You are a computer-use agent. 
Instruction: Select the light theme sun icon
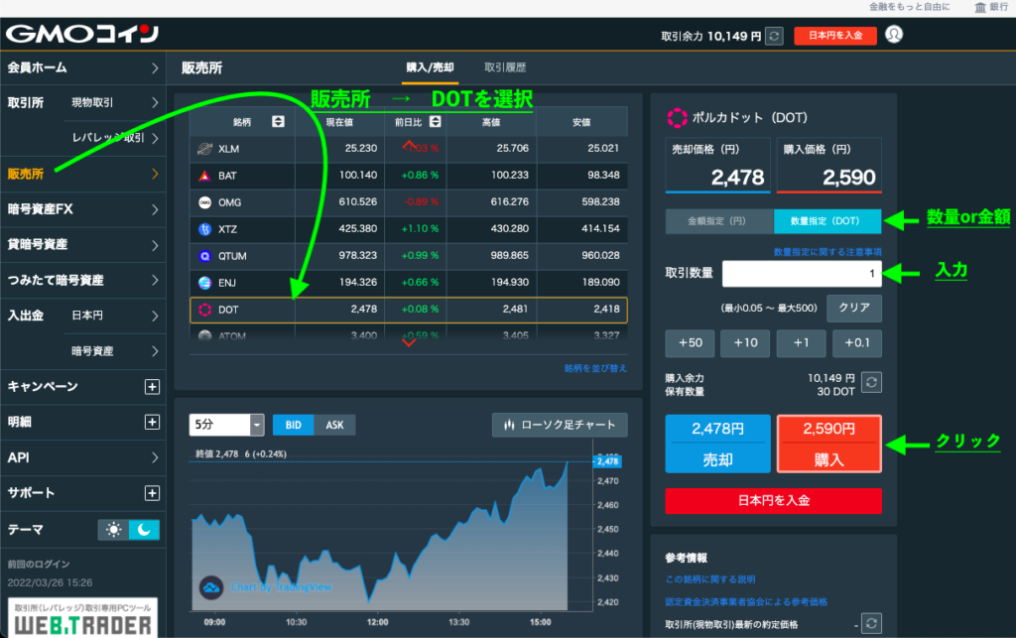pos(113,530)
